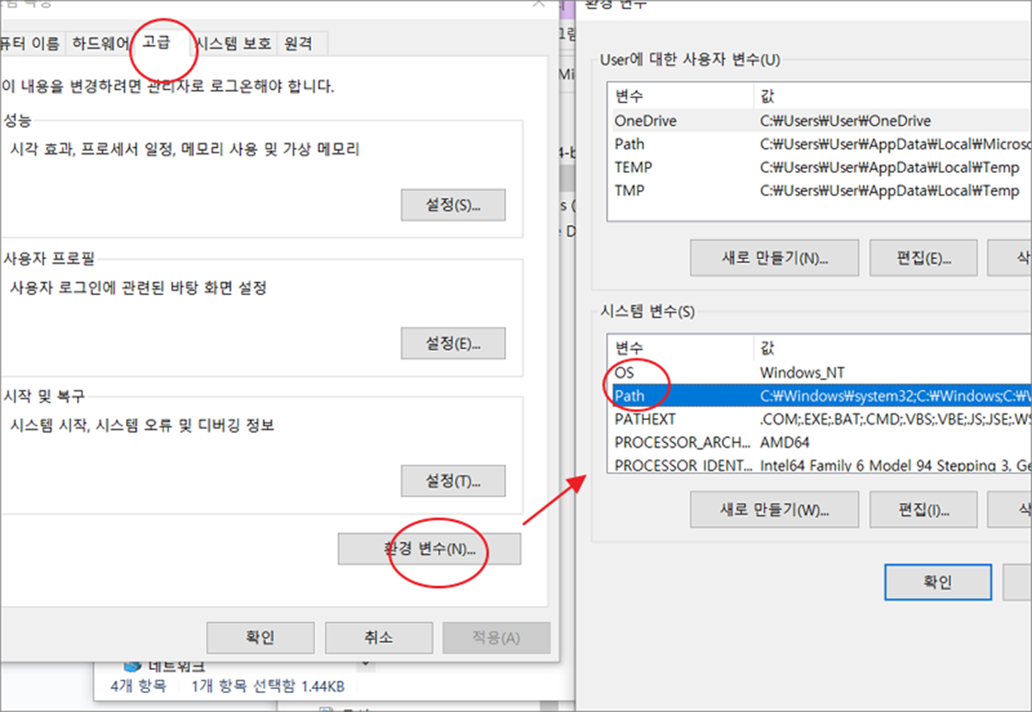The image size is (1032, 712).
Task: Select OS system variable row
Action: [819, 373]
